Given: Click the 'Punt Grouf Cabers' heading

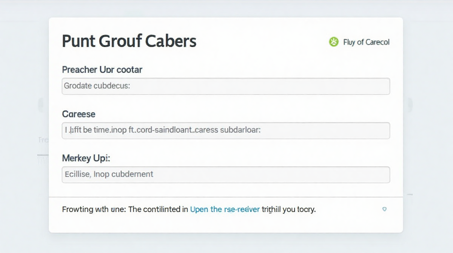Looking at the screenshot, I should [x=129, y=41].
